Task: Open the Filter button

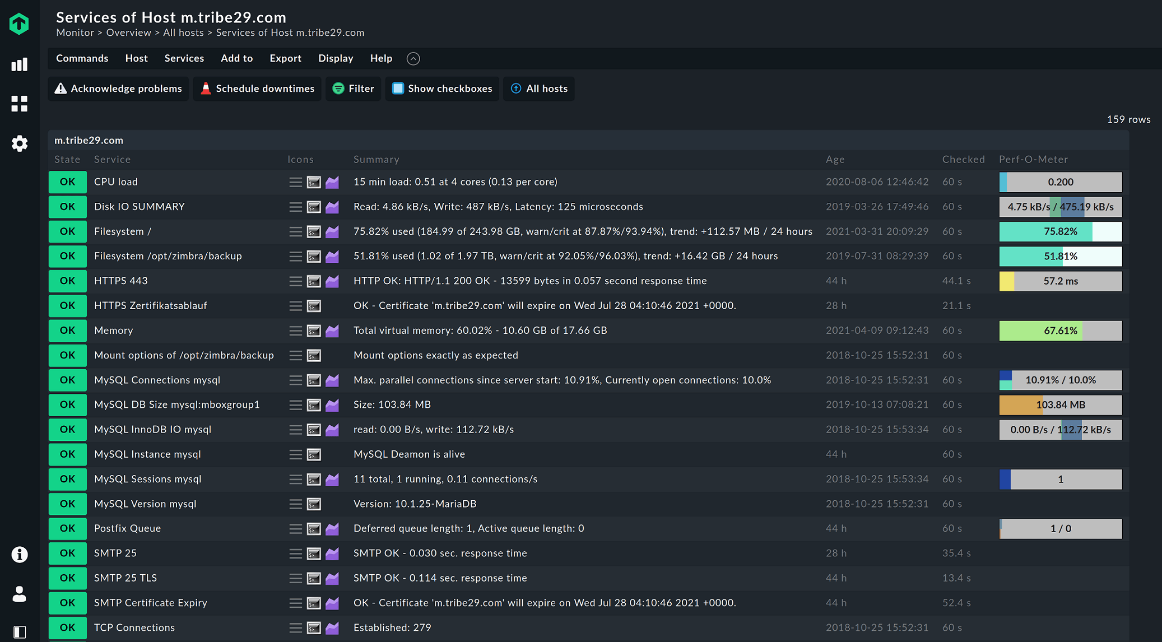Action: click(353, 89)
